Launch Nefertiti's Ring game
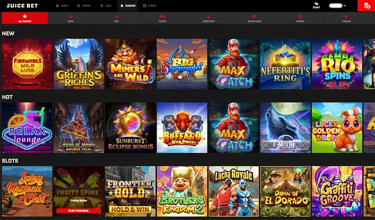375x220 pixels. click(x=285, y=64)
